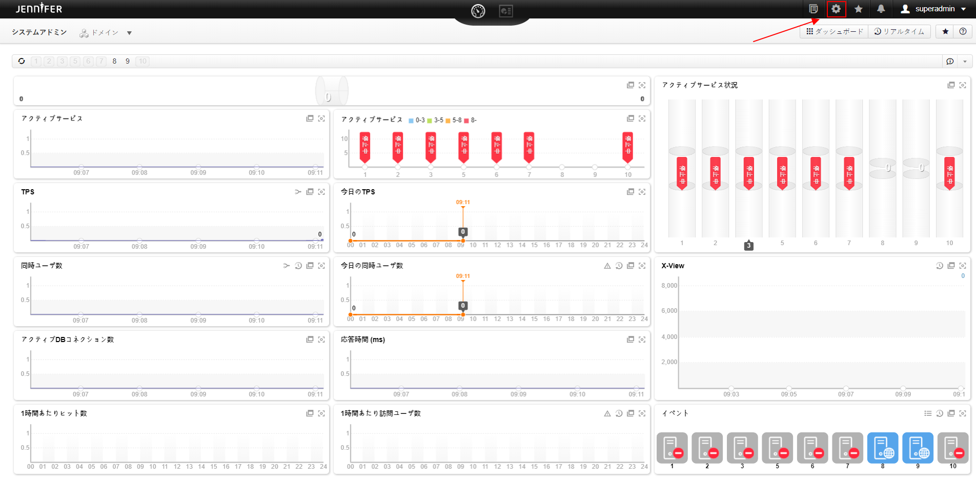Switch to the リアルタイム tab
Image resolution: width=976 pixels, height=479 pixels.
[899, 31]
